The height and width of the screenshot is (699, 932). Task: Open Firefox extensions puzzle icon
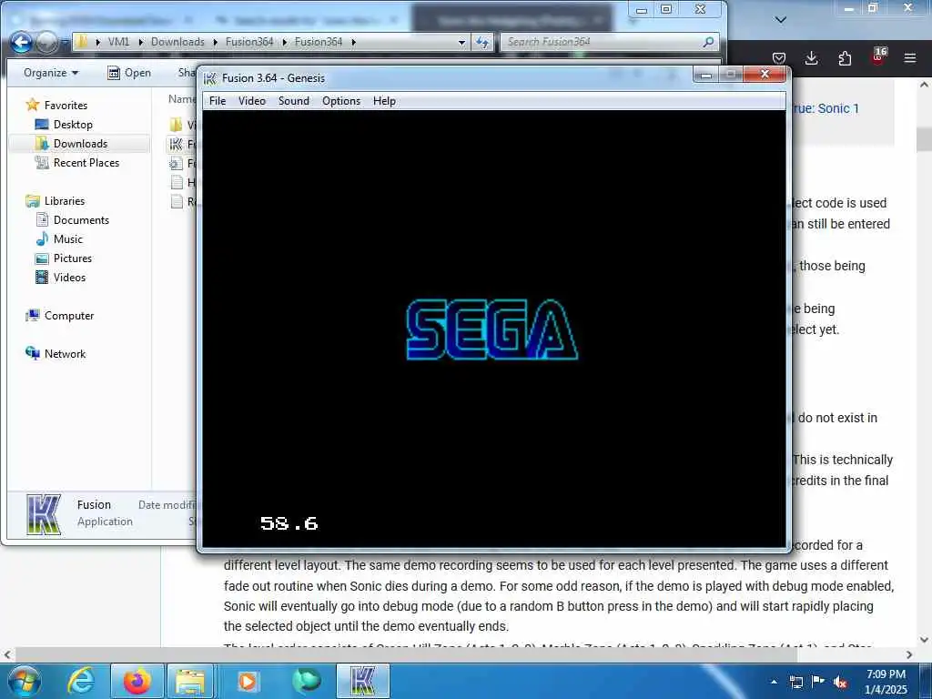[x=845, y=58]
